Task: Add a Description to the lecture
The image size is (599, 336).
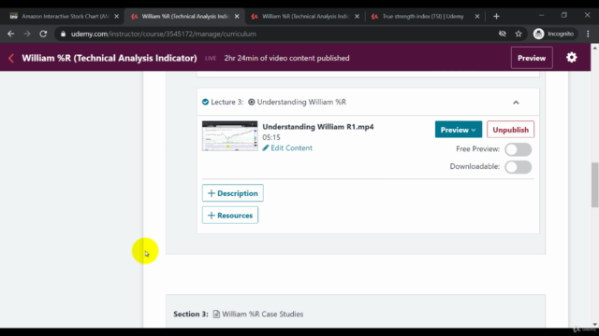Action: click(x=233, y=193)
